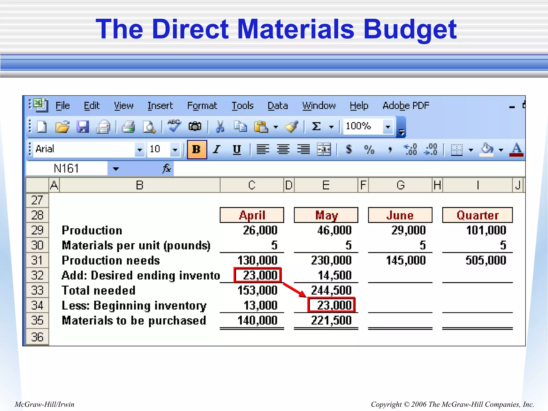The width and height of the screenshot is (548, 411).
Task: Select row 35 header
Action: tap(37, 320)
